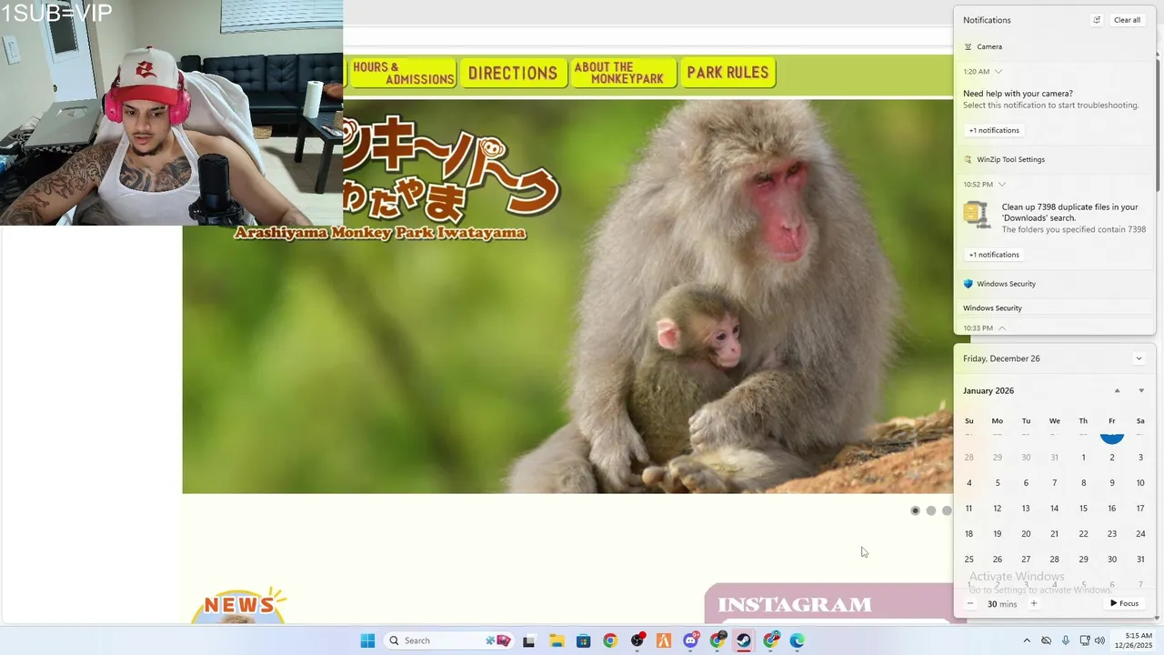The width and height of the screenshot is (1164, 655).
Task: Click the Friday, December 26 date header
Action: tap(1001, 358)
